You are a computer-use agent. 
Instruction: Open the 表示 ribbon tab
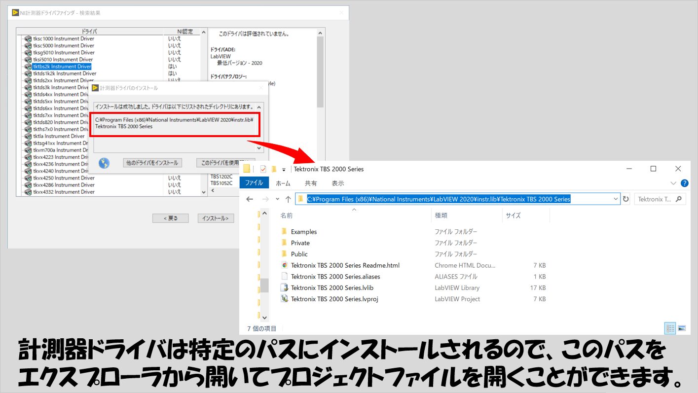tap(338, 183)
